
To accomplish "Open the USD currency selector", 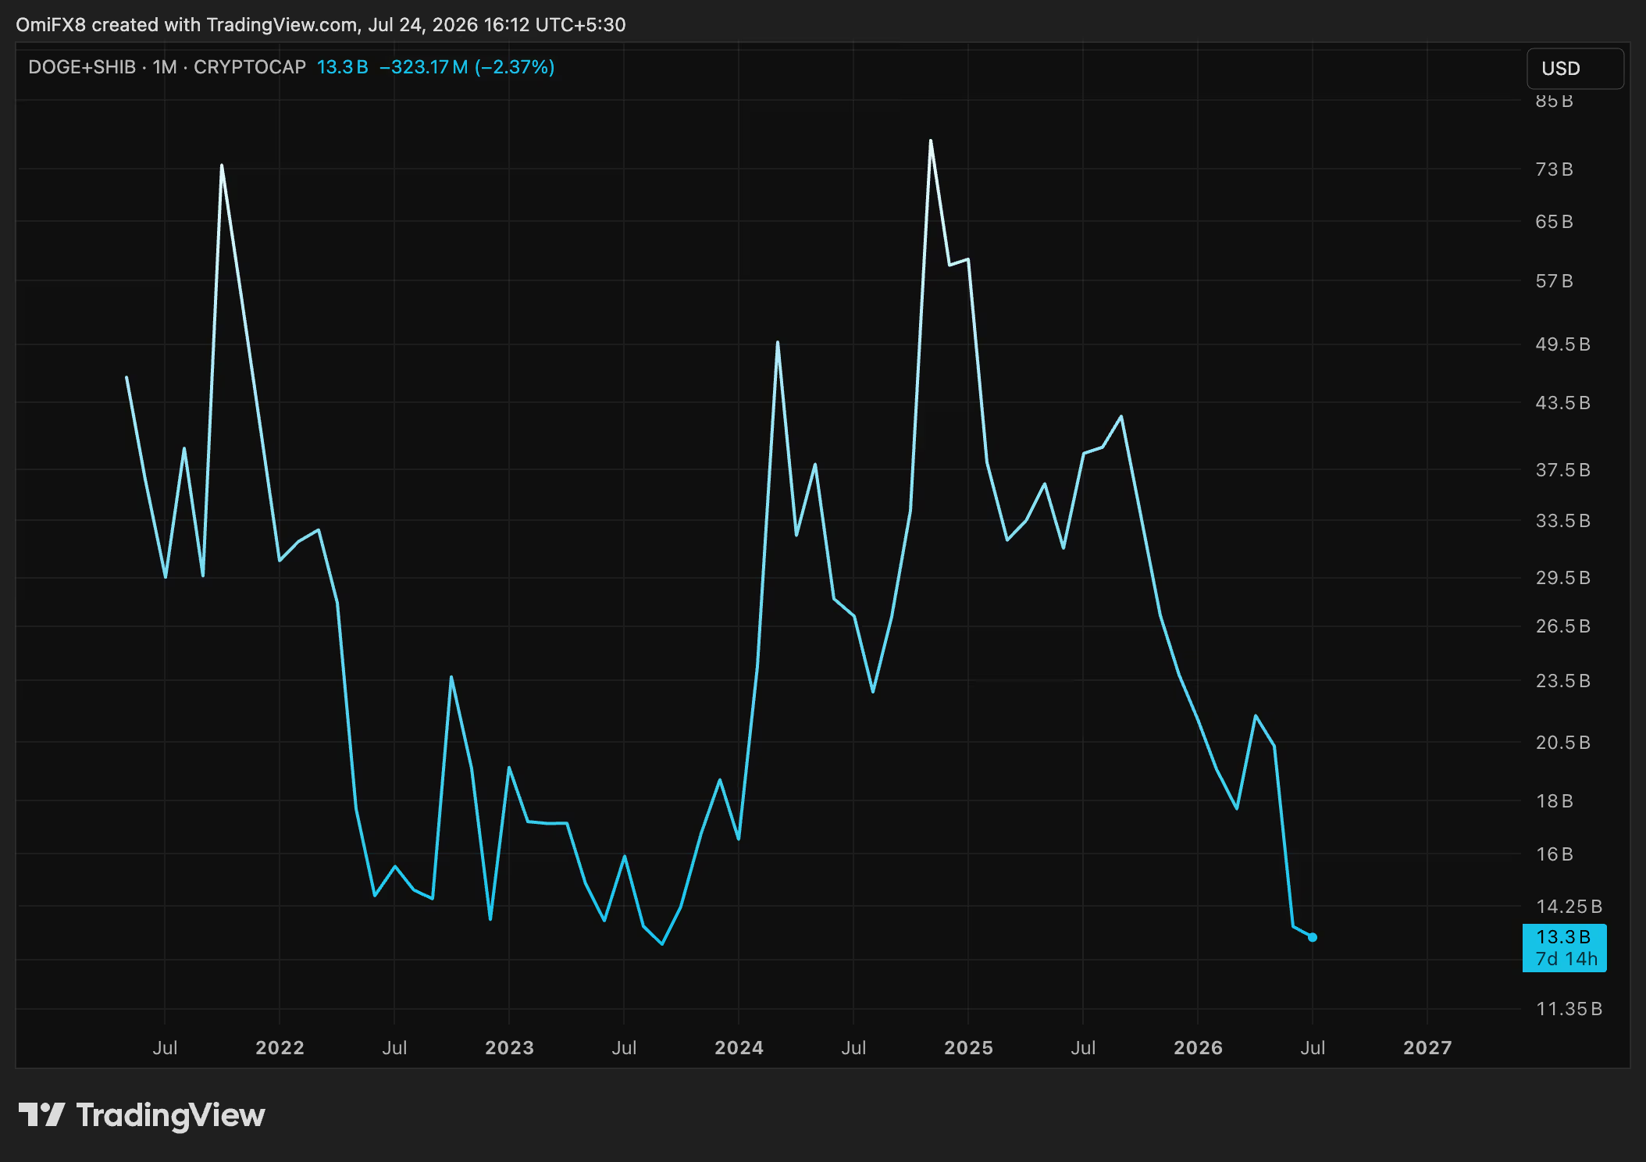I will click(1575, 69).
